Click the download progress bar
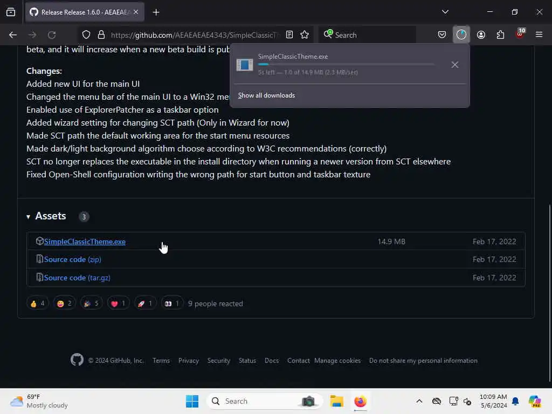The height and width of the screenshot is (414, 552). point(346,65)
